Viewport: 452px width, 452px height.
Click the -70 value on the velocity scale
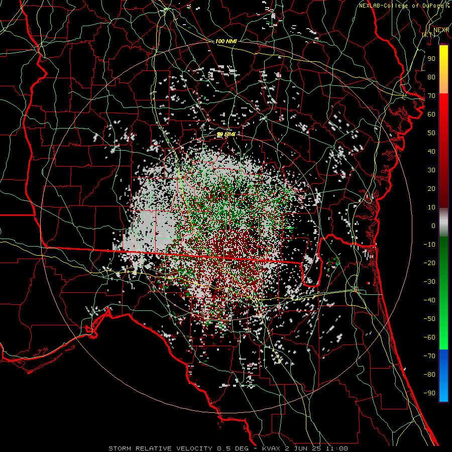(429, 356)
